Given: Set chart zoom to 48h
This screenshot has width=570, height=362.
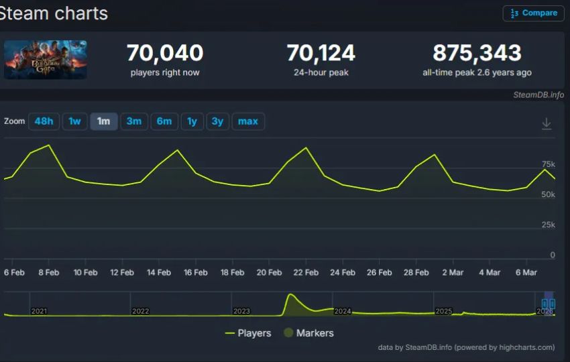Looking at the screenshot, I should tap(44, 121).
